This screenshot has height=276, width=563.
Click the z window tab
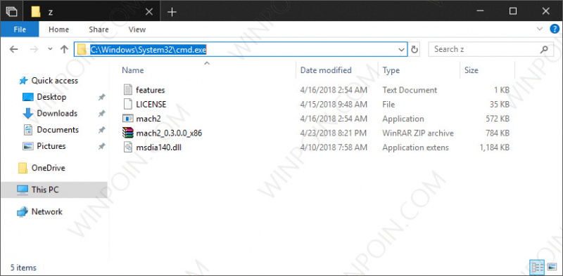92,11
